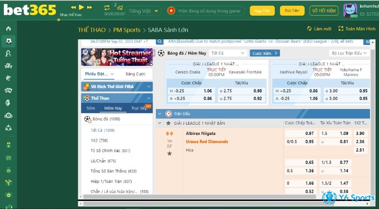Select the Sớm tab

[x=90, y=108]
